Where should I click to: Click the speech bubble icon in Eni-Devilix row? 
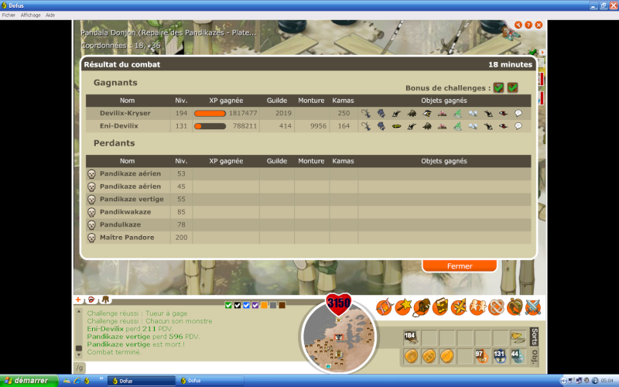pos(518,126)
